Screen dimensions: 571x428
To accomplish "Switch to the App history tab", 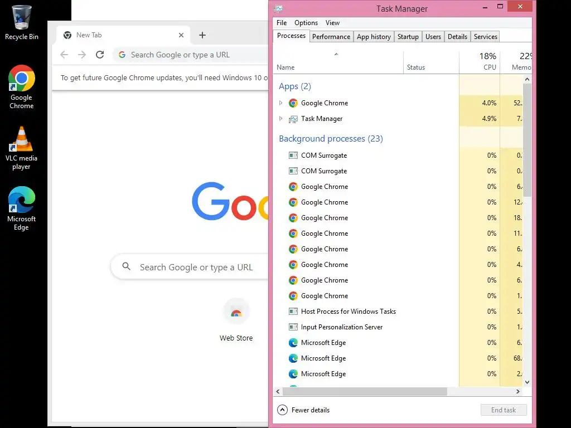I will coord(374,36).
